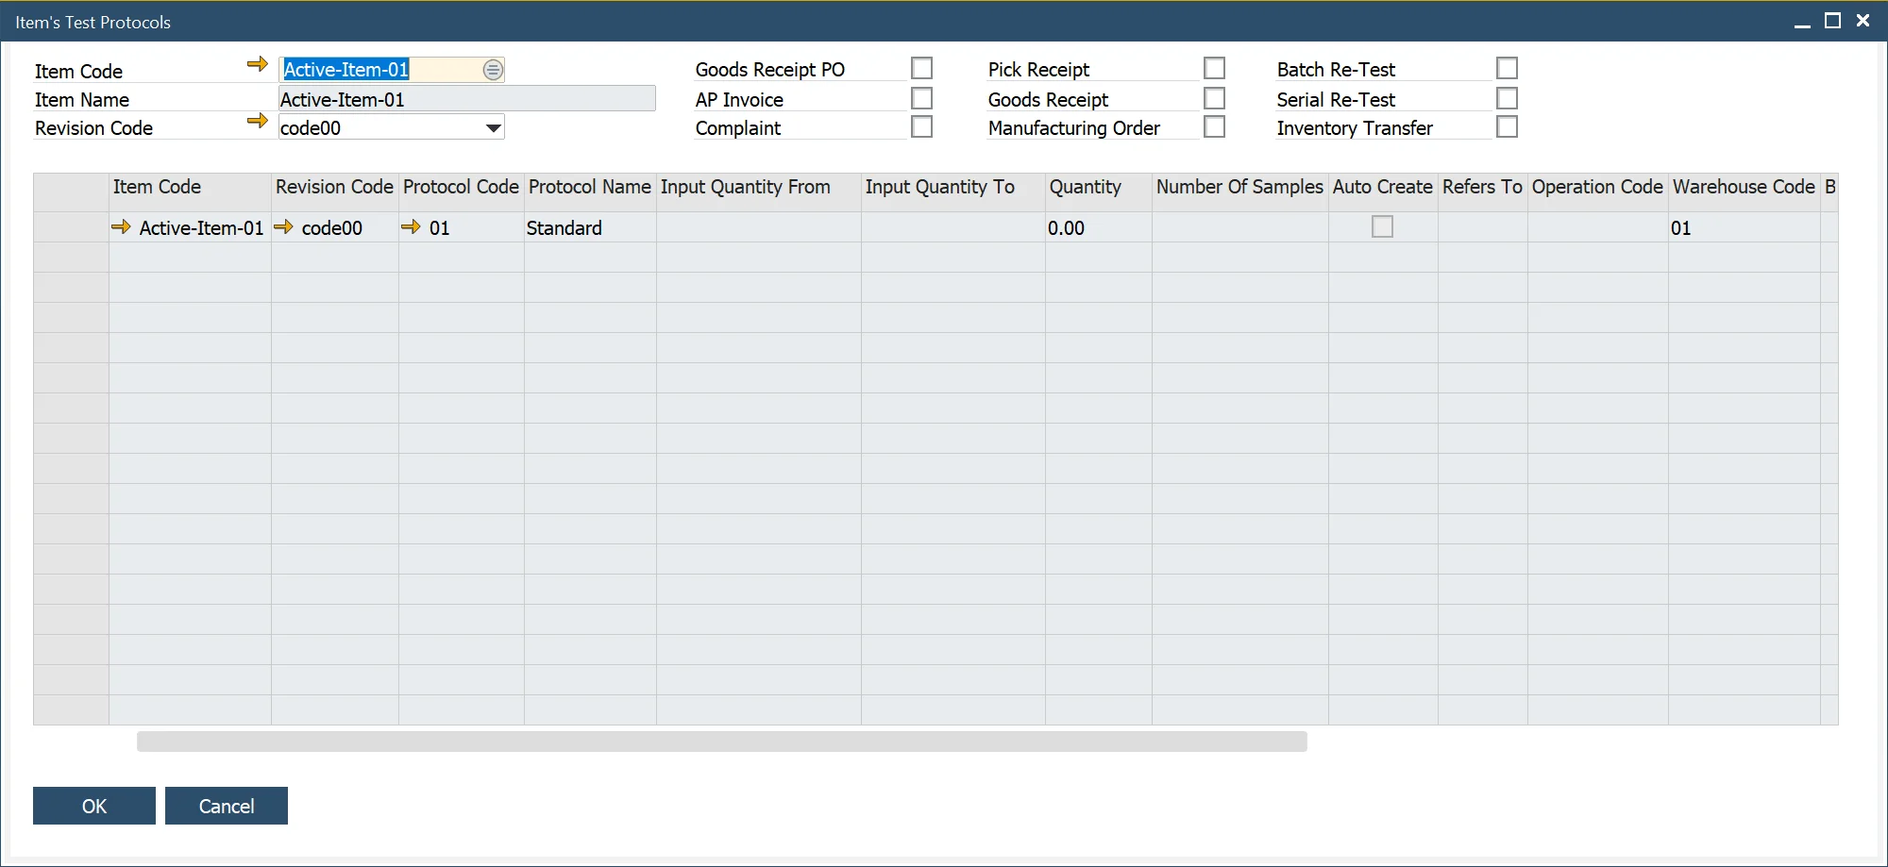Minimize the Item's Test Protocols window

(1802, 21)
